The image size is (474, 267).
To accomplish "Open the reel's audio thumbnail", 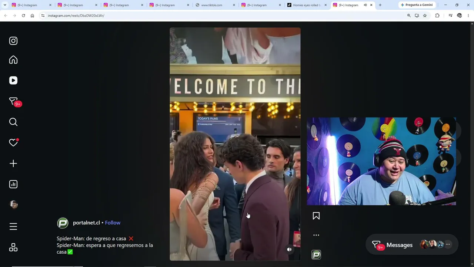I will click(316, 255).
